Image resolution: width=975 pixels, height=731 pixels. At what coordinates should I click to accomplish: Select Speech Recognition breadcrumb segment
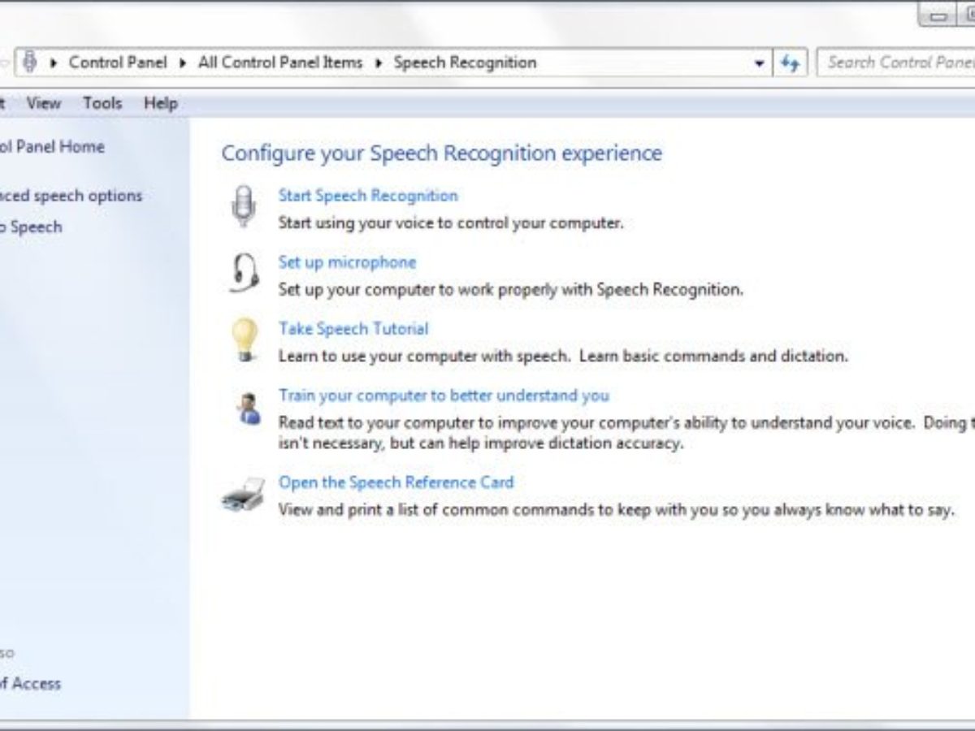click(465, 63)
